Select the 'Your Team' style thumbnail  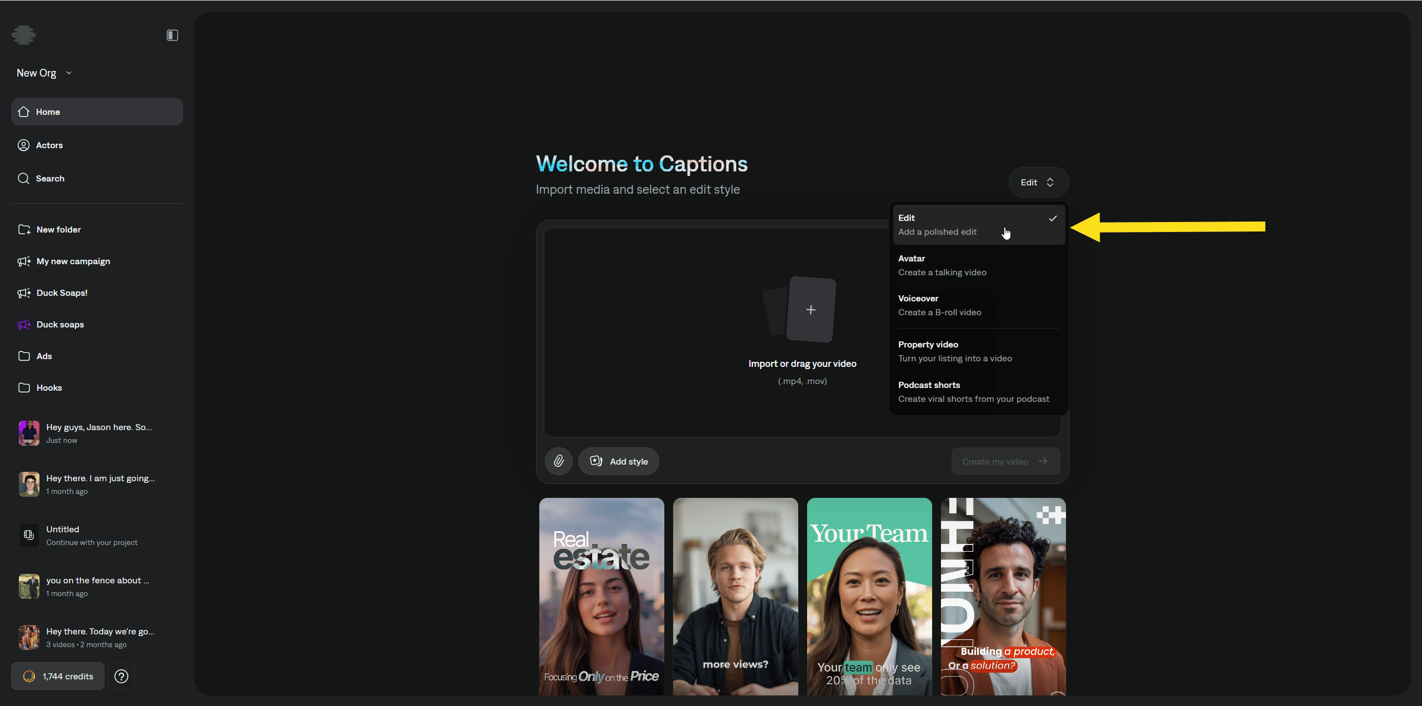click(869, 597)
